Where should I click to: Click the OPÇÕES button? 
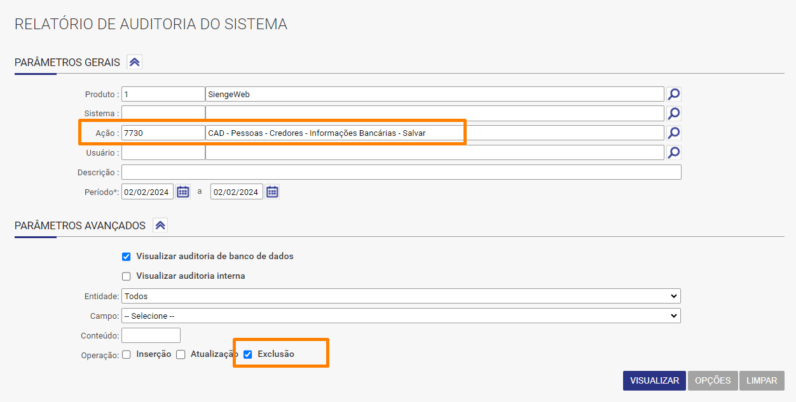713,380
